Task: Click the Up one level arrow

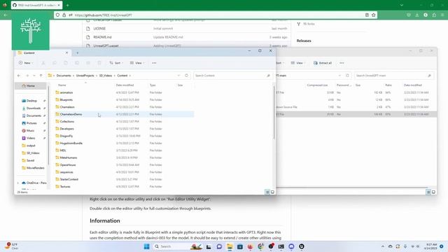Action: pyautogui.click(x=41, y=76)
